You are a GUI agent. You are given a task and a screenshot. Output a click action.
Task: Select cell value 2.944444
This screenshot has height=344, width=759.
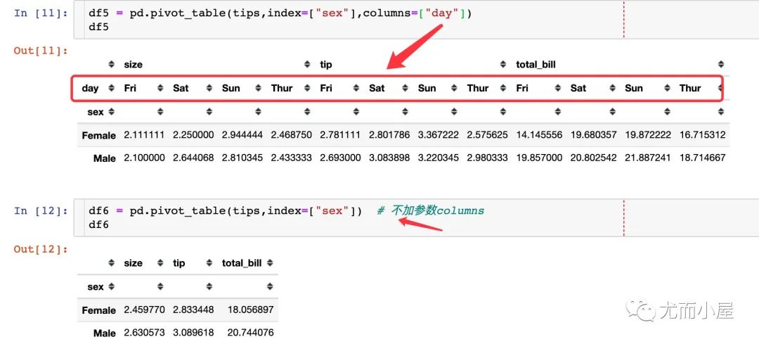[242, 135]
